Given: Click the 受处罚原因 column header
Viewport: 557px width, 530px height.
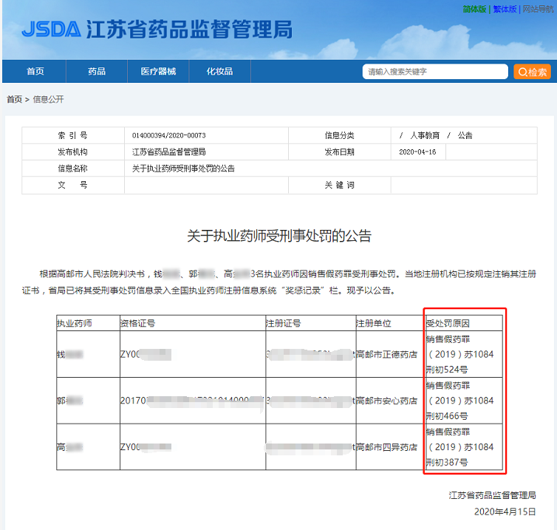Looking at the screenshot, I should pyautogui.click(x=448, y=324).
